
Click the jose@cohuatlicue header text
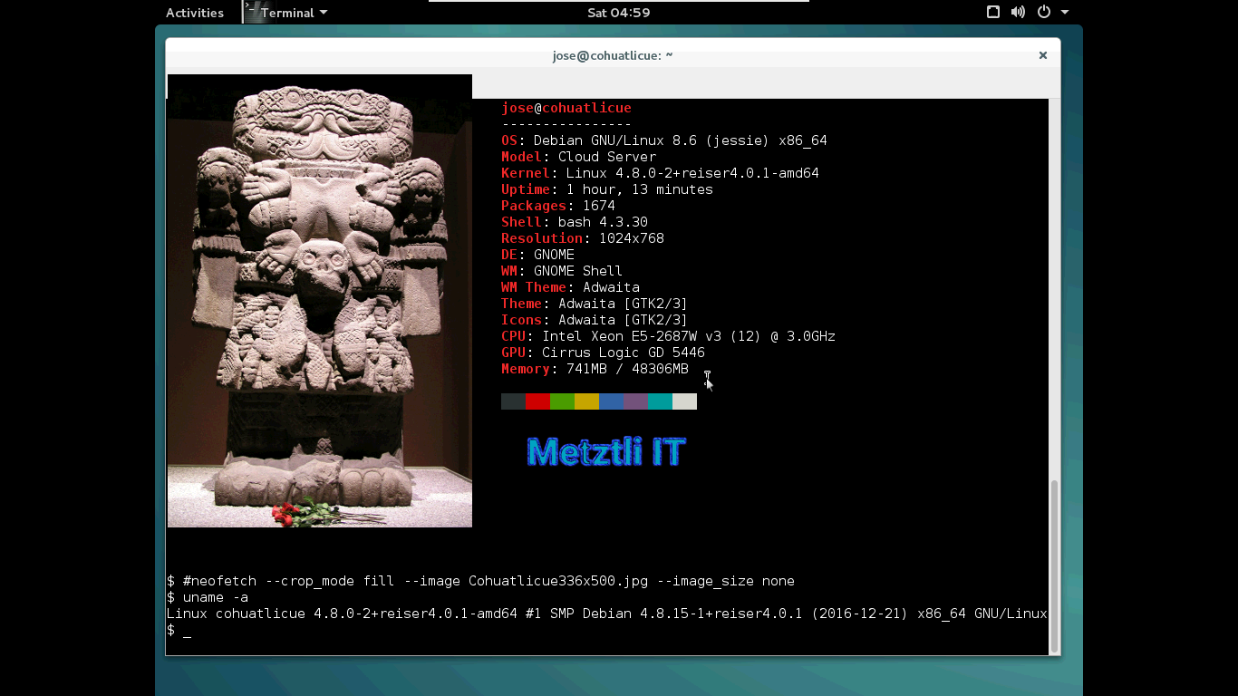click(566, 108)
